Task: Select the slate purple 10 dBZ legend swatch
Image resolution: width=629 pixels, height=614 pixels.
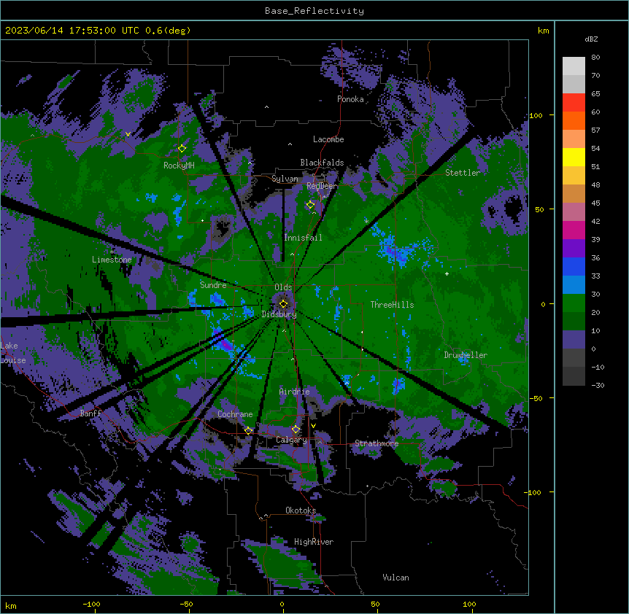Action: point(574,340)
